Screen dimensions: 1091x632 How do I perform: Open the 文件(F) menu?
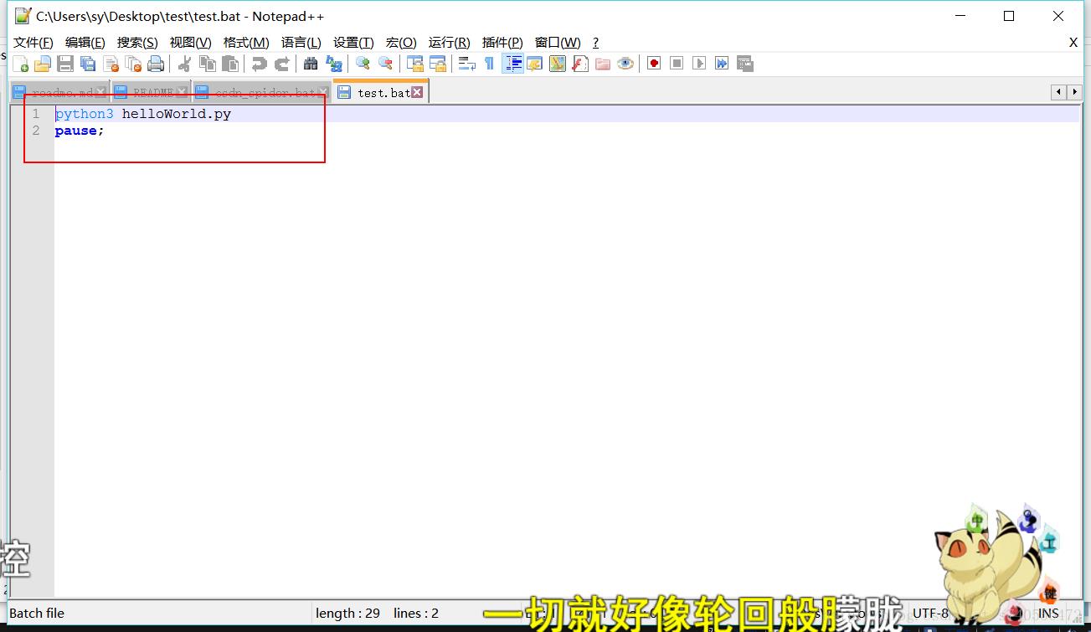[33, 43]
